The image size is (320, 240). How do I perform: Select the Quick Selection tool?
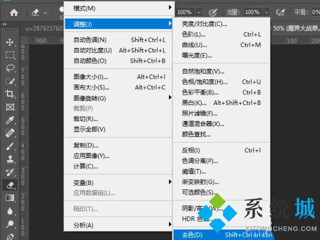point(10,81)
